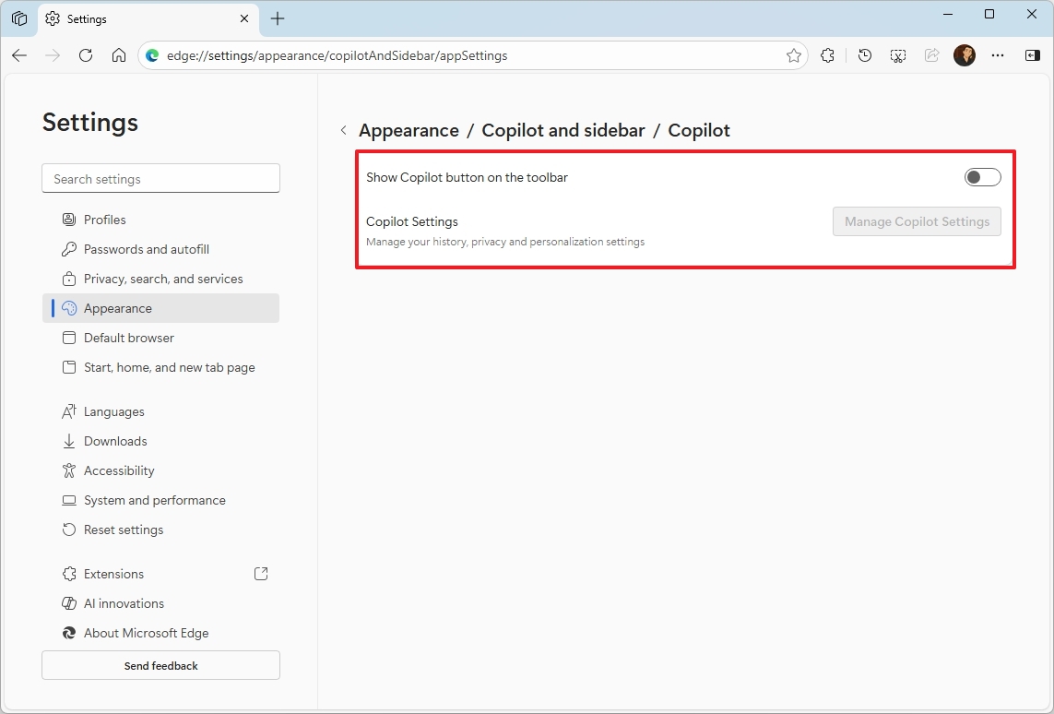
Task: Select "Passwords and autofill" in the sidebar
Action: (145, 248)
